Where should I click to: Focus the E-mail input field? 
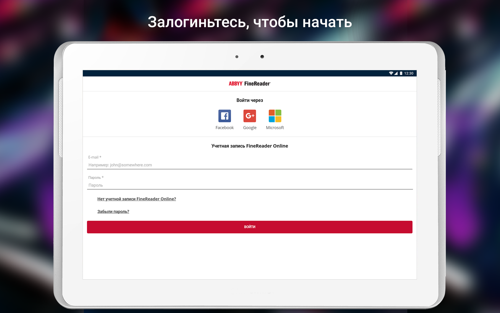[x=249, y=165]
